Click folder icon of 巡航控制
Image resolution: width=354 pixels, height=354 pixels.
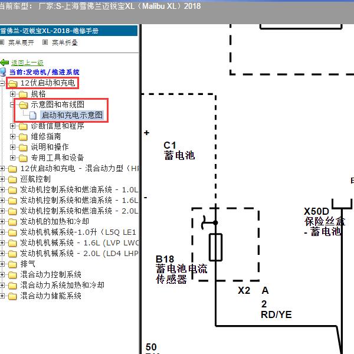coord(12,179)
